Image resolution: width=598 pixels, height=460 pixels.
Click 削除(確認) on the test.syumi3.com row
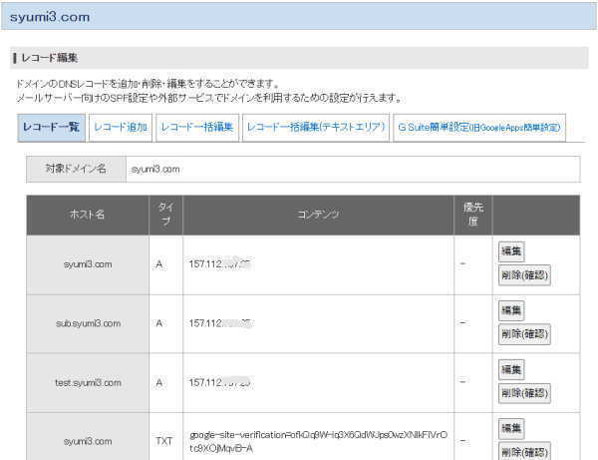(524, 393)
